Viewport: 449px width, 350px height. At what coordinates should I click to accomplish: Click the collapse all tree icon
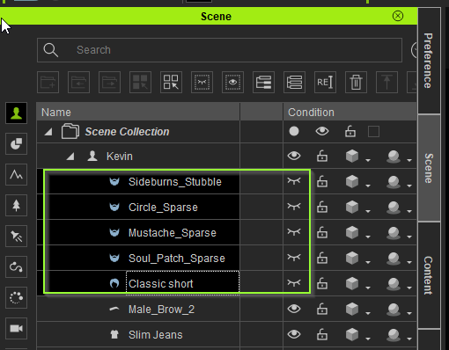click(294, 82)
